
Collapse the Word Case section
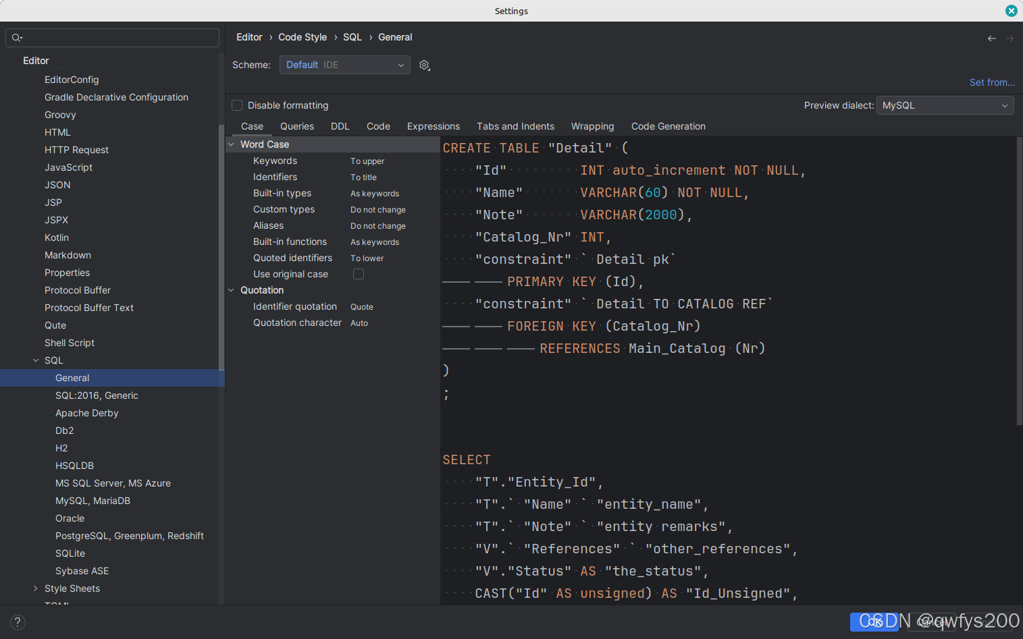click(232, 144)
